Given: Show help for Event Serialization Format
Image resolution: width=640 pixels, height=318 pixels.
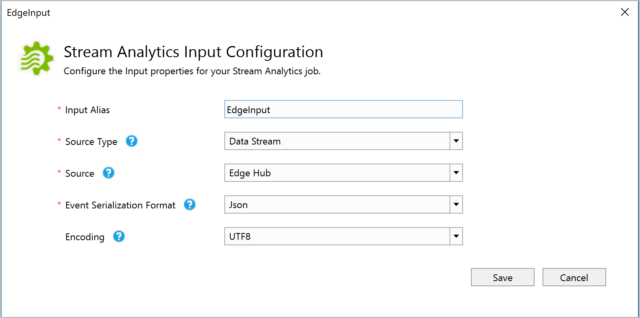Looking at the screenshot, I should pos(190,204).
